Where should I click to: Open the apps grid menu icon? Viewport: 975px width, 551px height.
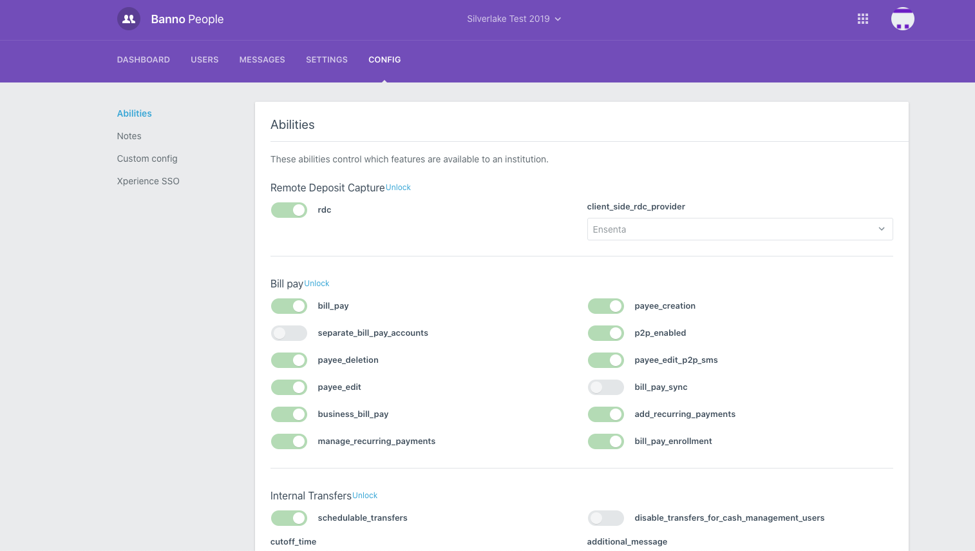click(x=863, y=19)
